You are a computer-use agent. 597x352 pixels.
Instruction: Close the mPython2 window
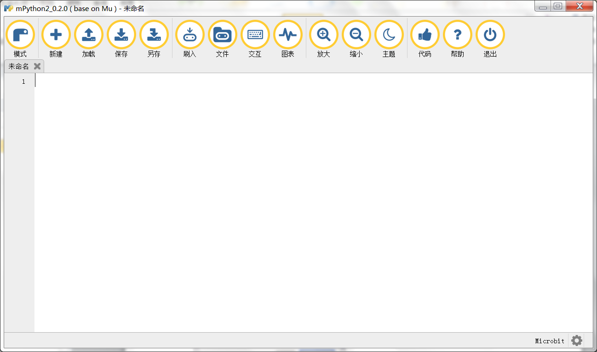[x=580, y=6]
